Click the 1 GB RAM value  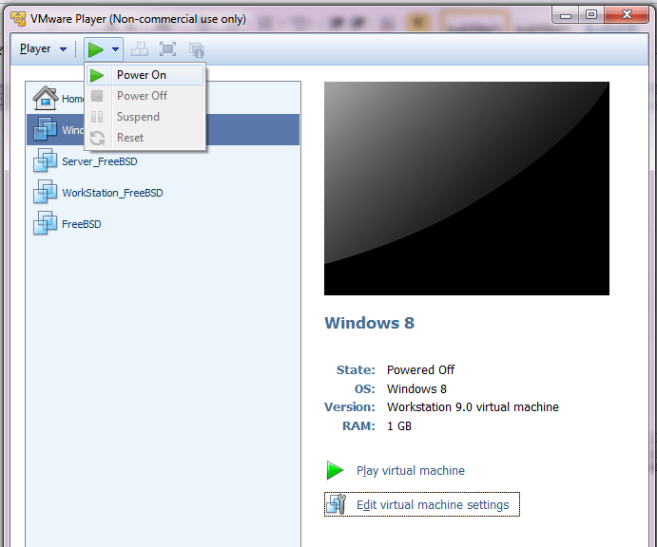(x=399, y=426)
